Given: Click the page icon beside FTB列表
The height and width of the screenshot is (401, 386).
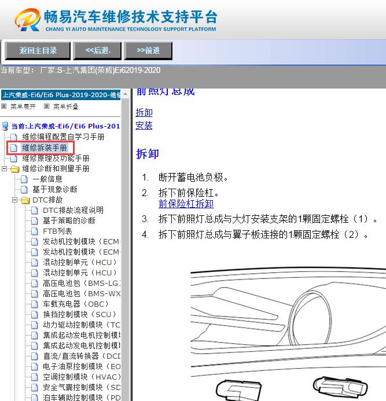Looking at the screenshot, I should click(35, 231).
